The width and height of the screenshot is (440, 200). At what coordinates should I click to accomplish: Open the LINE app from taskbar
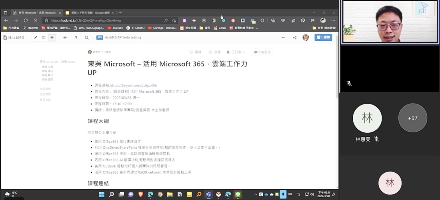click(238, 194)
